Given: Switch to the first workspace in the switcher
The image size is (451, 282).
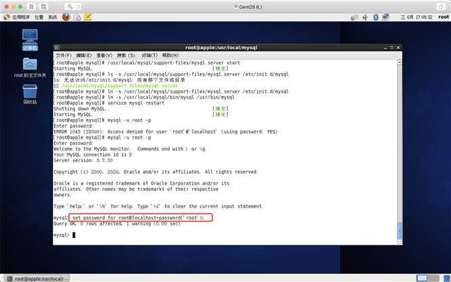Looking at the screenshot, I should 422,278.
